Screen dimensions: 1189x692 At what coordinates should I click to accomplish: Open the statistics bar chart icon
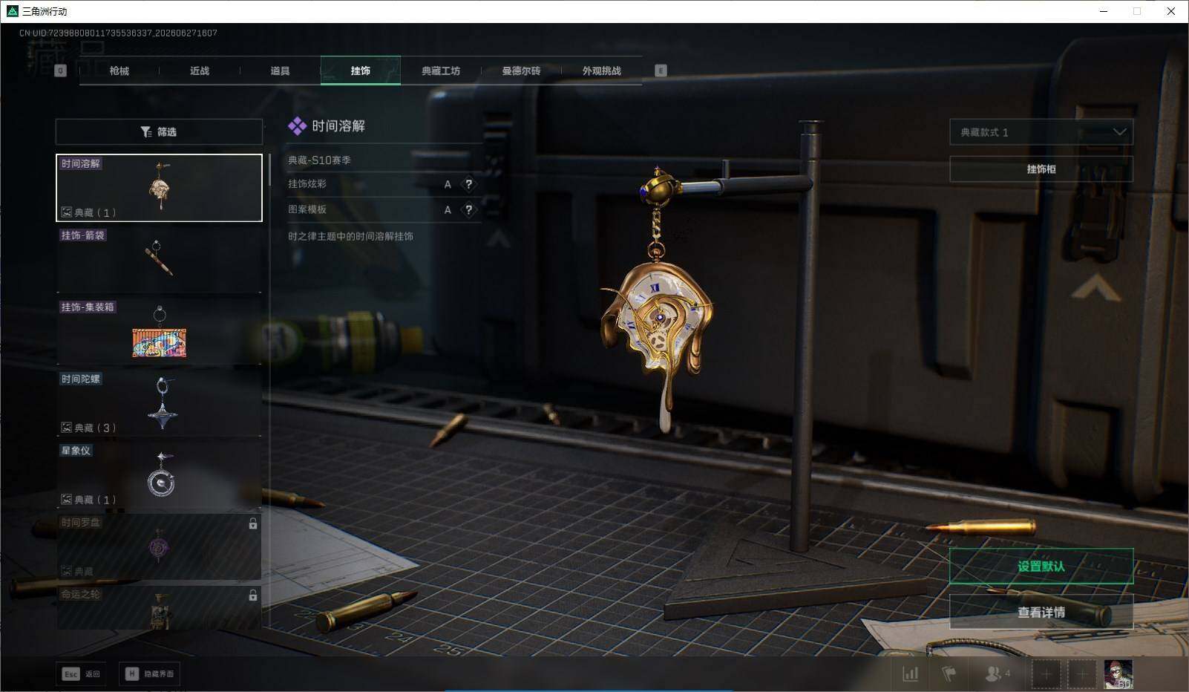910,674
